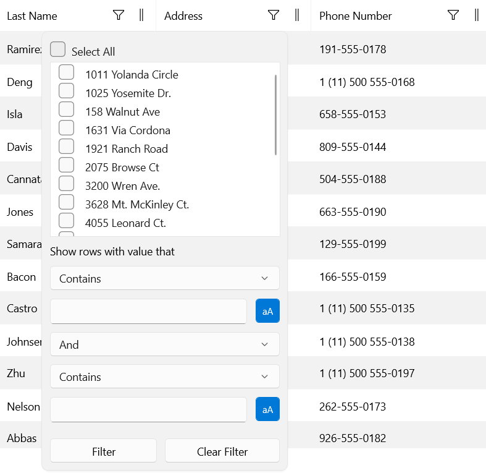This screenshot has width=486, height=473.
Task: Select the Abbas last name cell
Action: pyautogui.click(x=22, y=438)
